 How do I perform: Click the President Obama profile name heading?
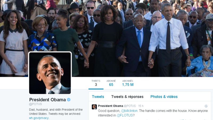pyautogui.click(x=48, y=100)
